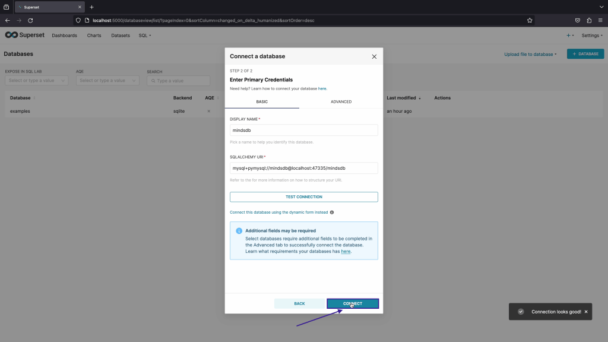Click into the SQLAlchemy URI field
Screen dimensions: 608x342
tap(303, 168)
